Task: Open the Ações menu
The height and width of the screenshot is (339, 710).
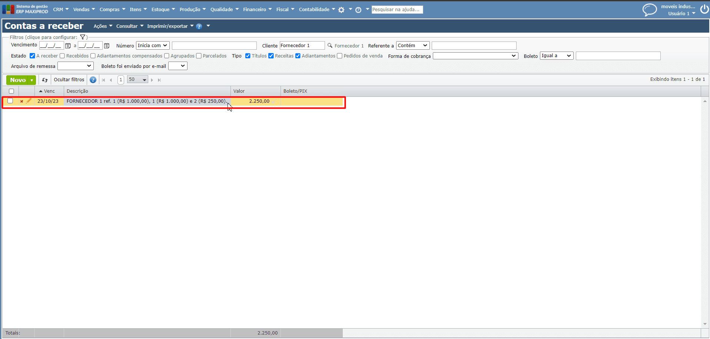Action: click(x=103, y=26)
